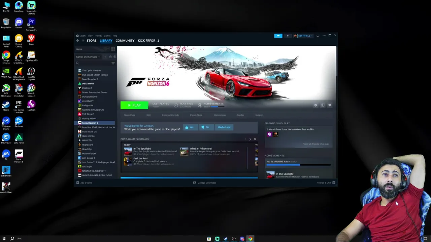This screenshot has width=431, height=242.
Task: Open the game's Guides link
Action: point(240,115)
